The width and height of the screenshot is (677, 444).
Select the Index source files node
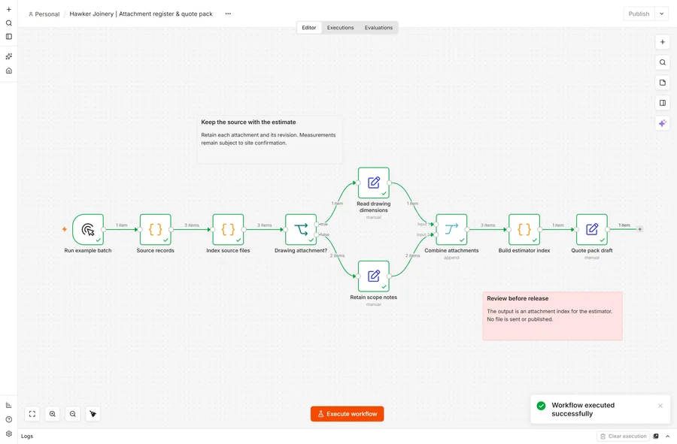(x=228, y=229)
